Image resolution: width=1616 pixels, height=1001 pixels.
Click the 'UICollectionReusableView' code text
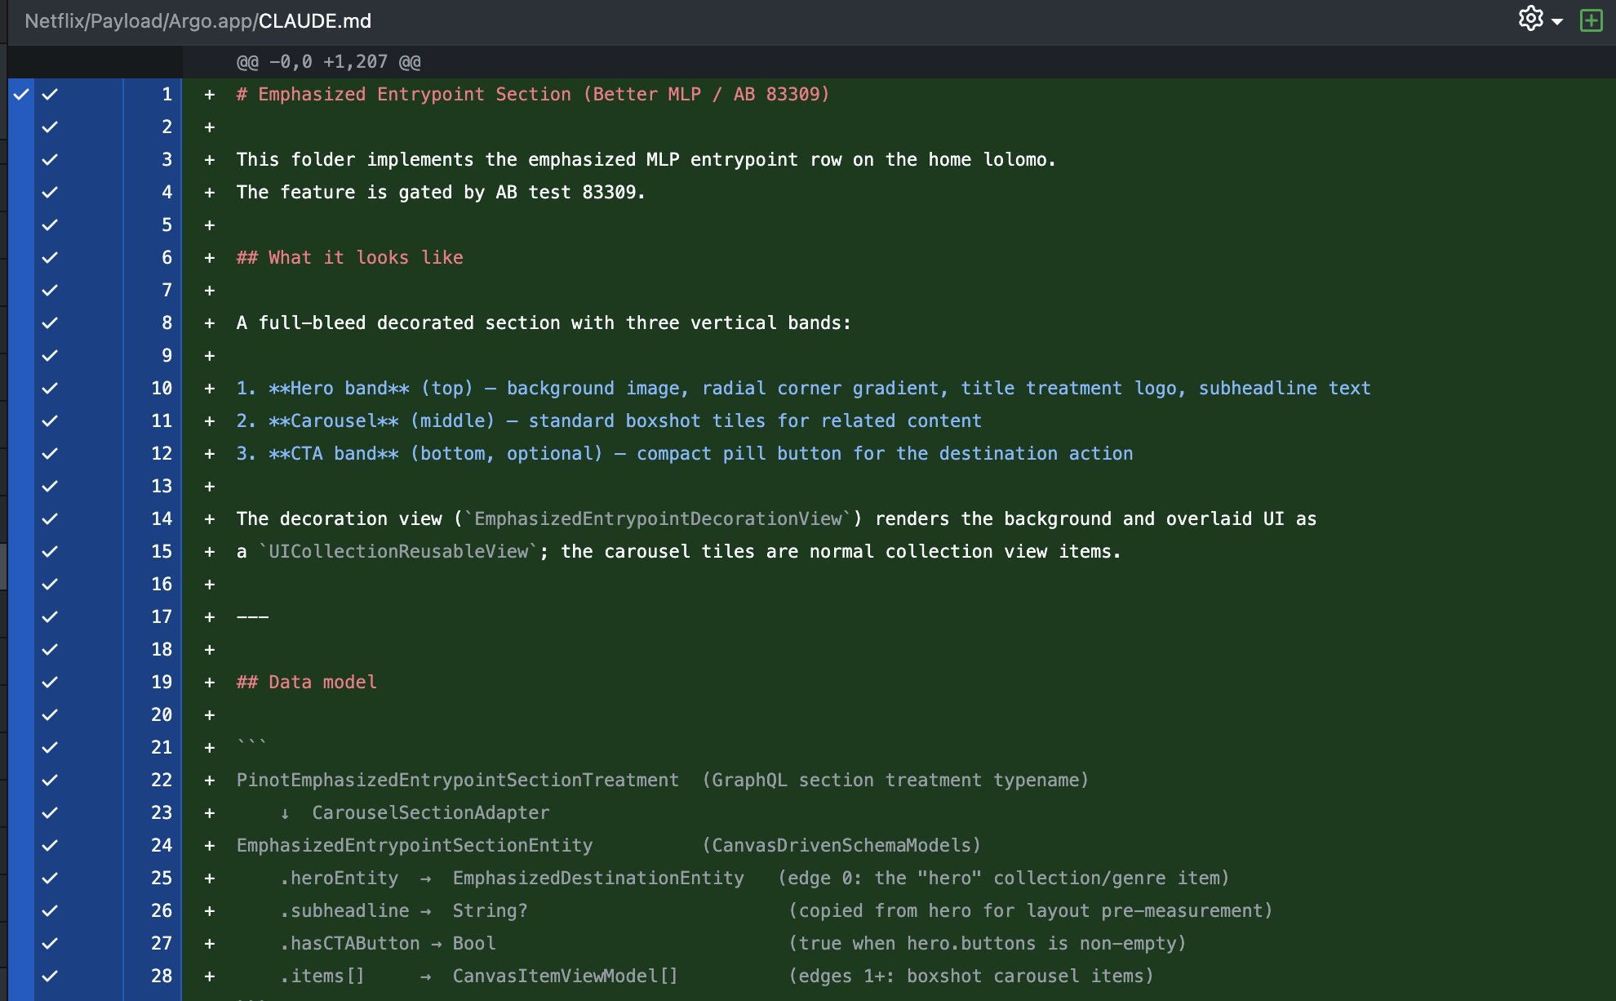point(398,551)
